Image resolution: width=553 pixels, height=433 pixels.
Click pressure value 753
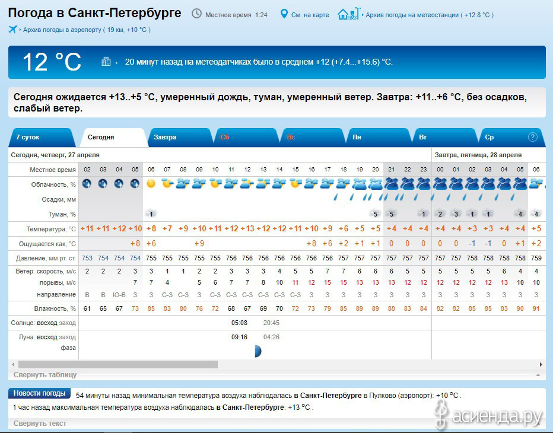87,258
